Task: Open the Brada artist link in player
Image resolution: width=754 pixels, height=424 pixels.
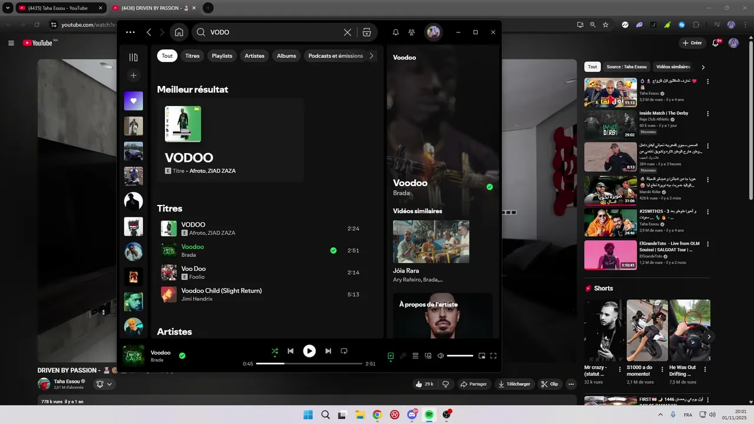Action: coord(157,360)
